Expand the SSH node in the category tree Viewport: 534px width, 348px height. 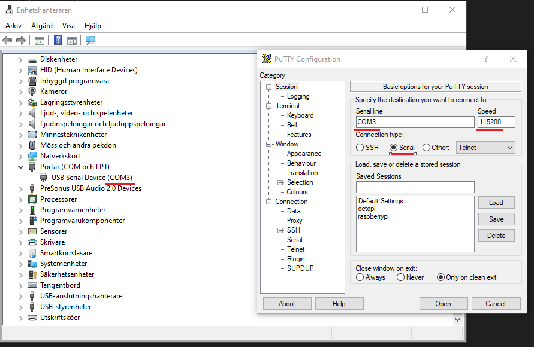tap(280, 230)
